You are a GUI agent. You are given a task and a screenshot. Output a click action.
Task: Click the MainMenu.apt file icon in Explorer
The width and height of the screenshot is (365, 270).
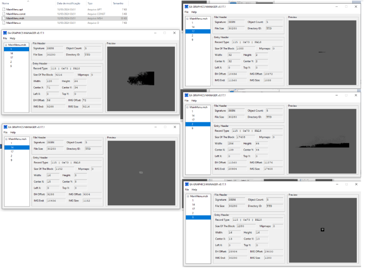click(x=4, y=9)
